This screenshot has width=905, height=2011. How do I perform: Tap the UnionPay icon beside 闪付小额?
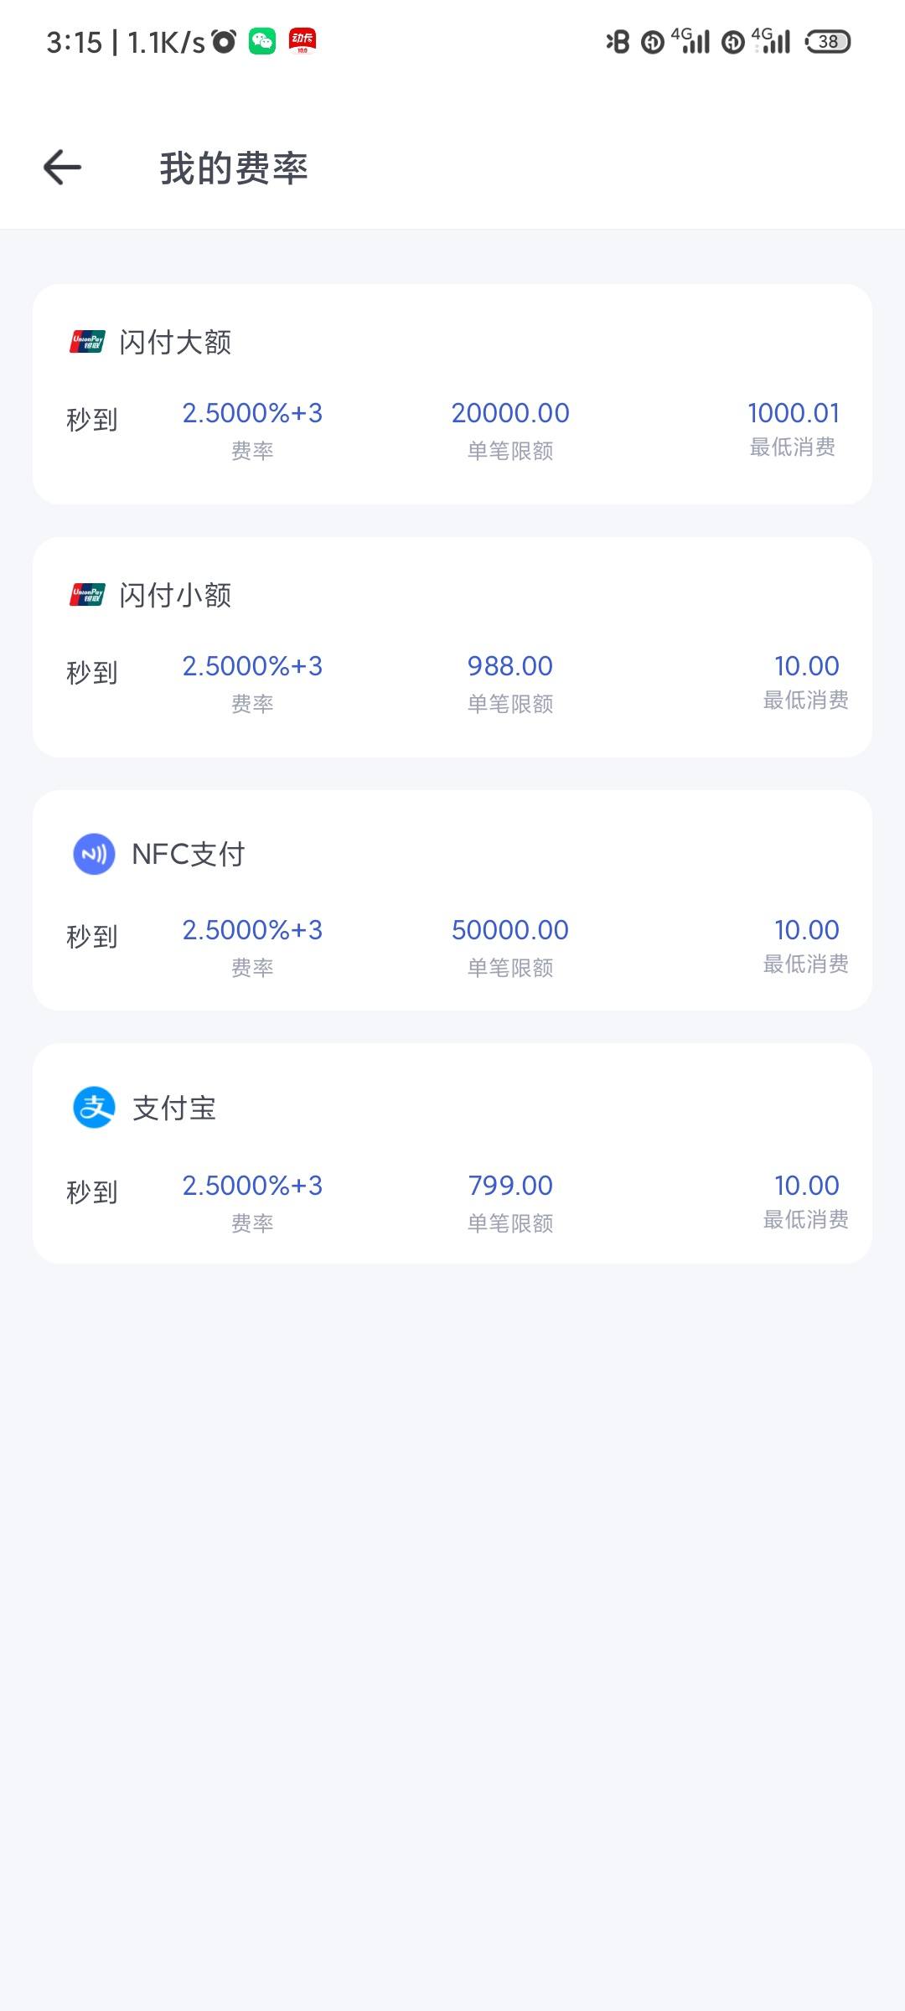[x=87, y=595]
